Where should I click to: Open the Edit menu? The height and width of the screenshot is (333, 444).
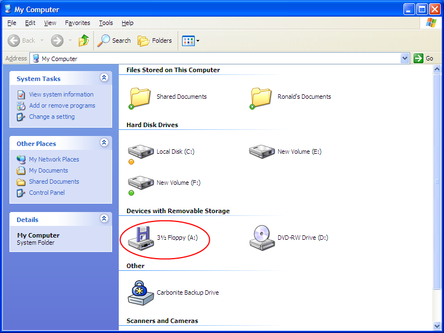click(30, 23)
